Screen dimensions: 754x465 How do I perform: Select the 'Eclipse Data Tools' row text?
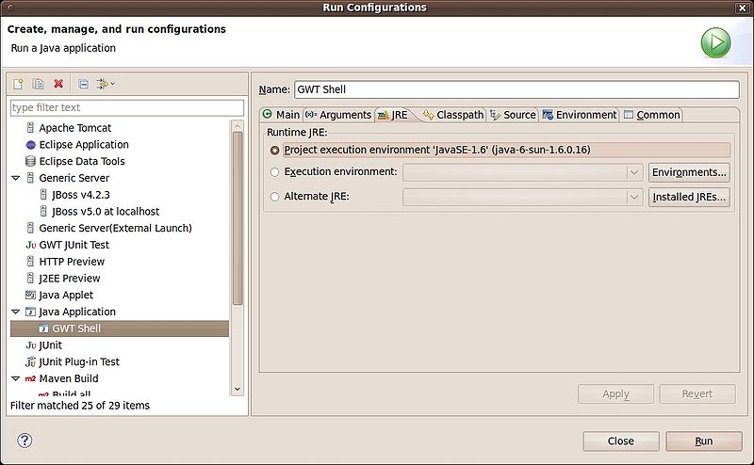tap(82, 161)
